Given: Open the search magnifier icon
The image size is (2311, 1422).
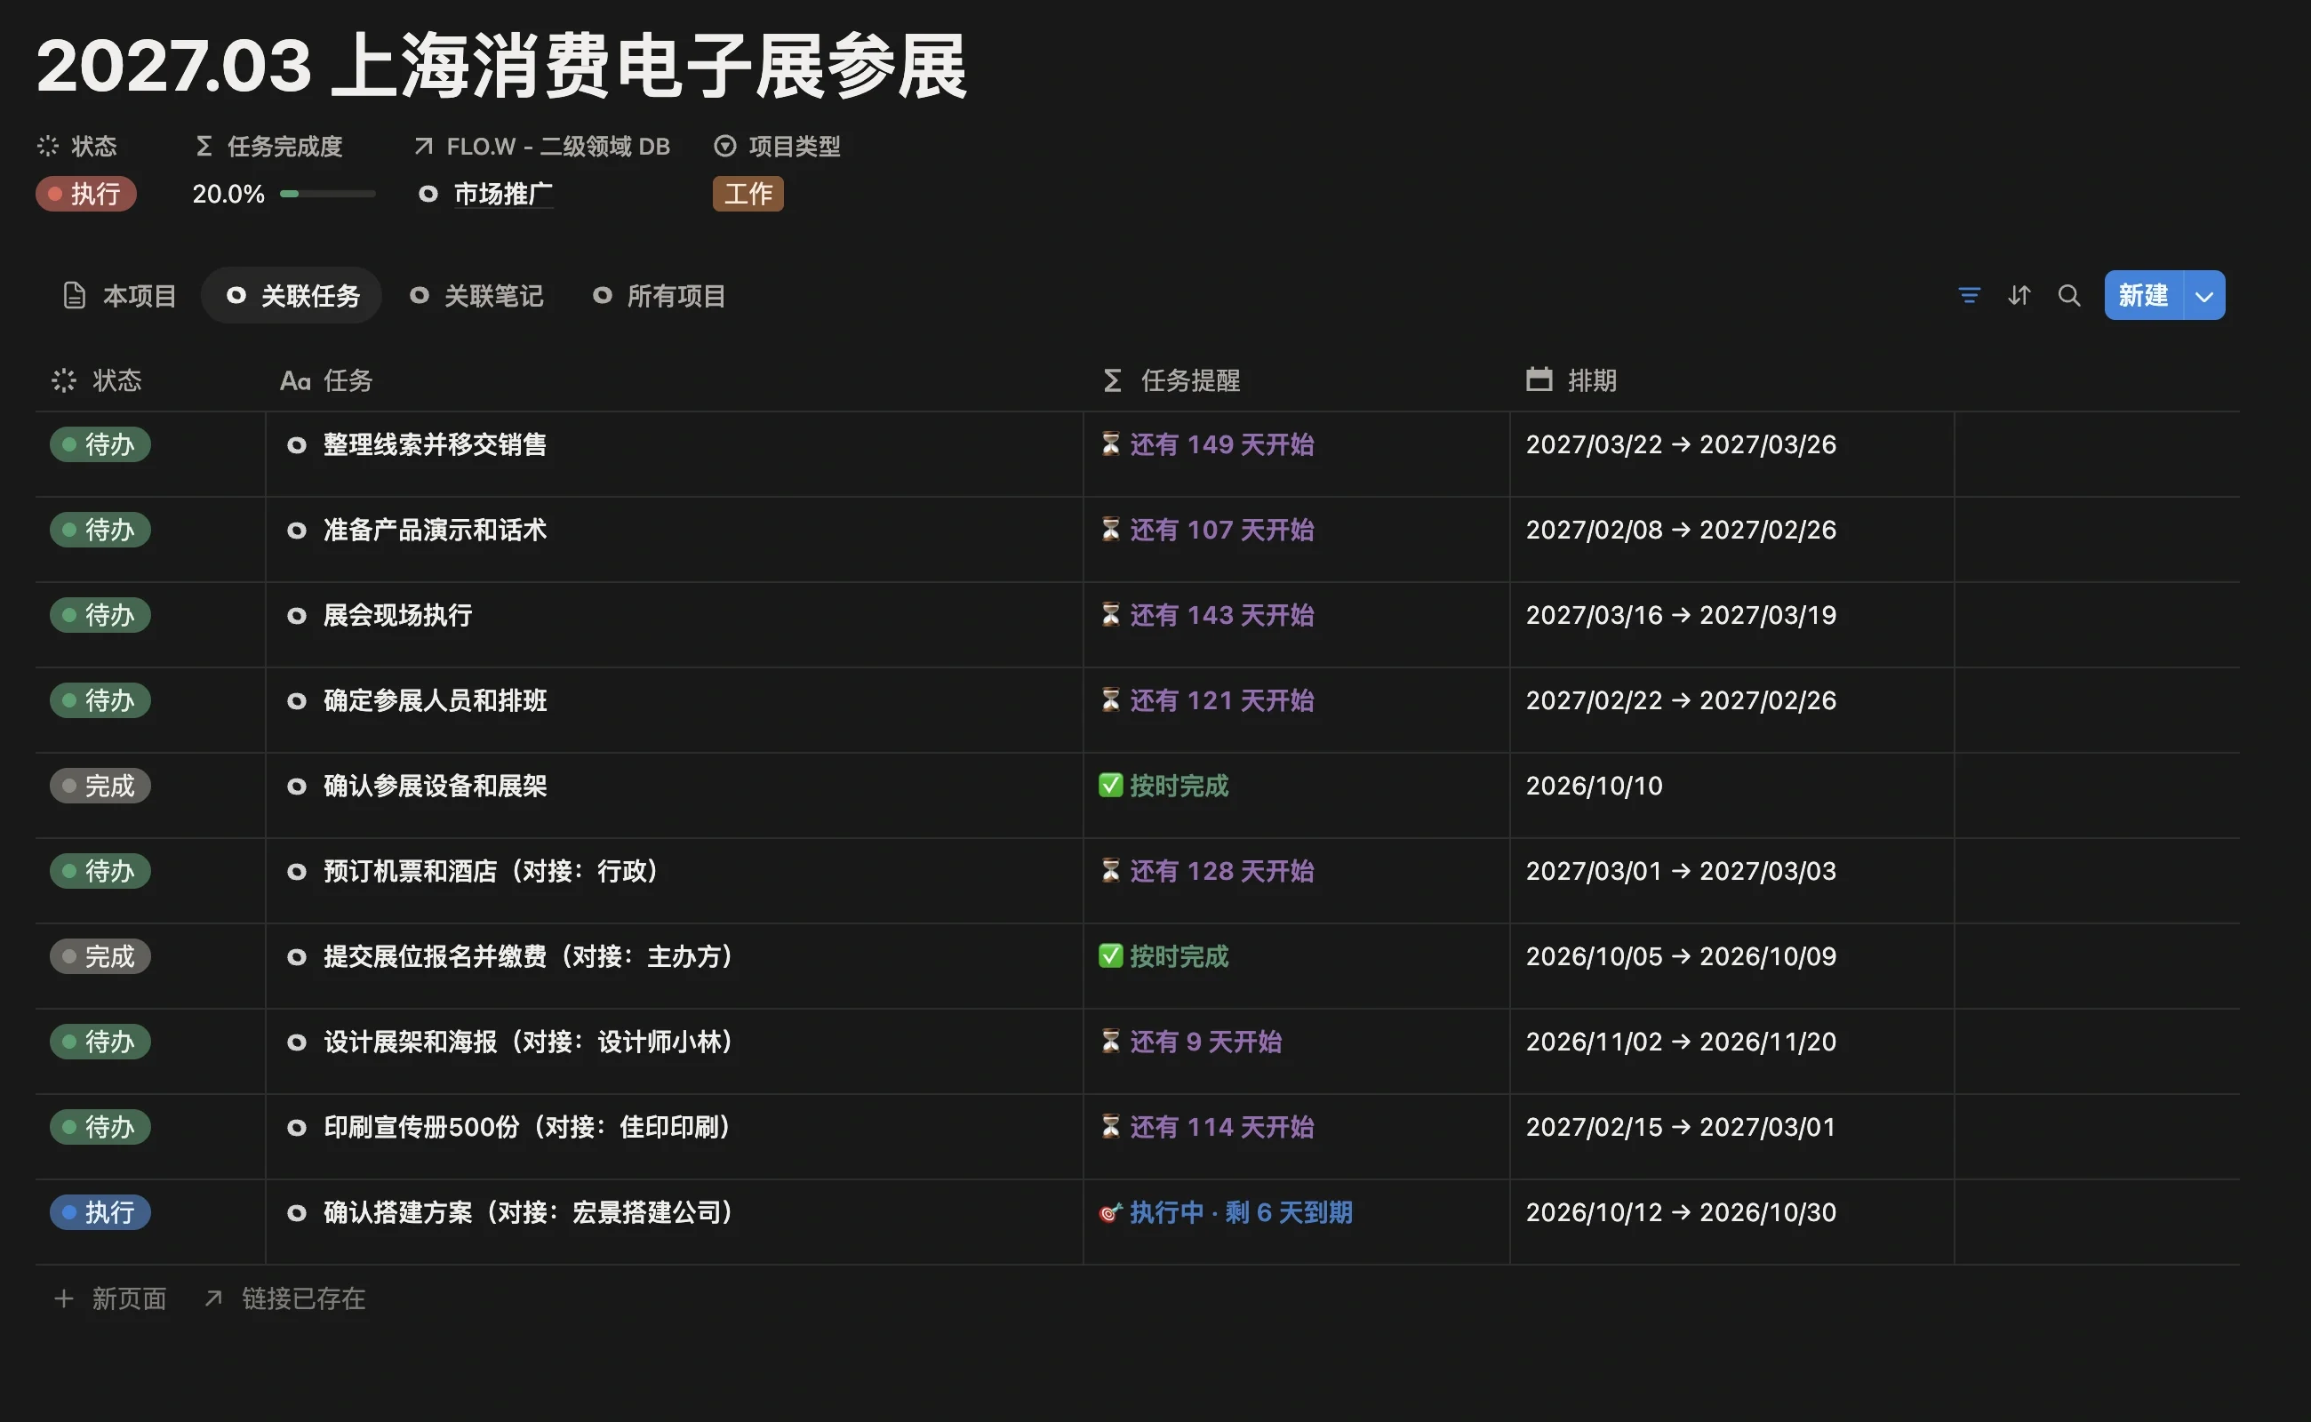Looking at the screenshot, I should point(2068,295).
